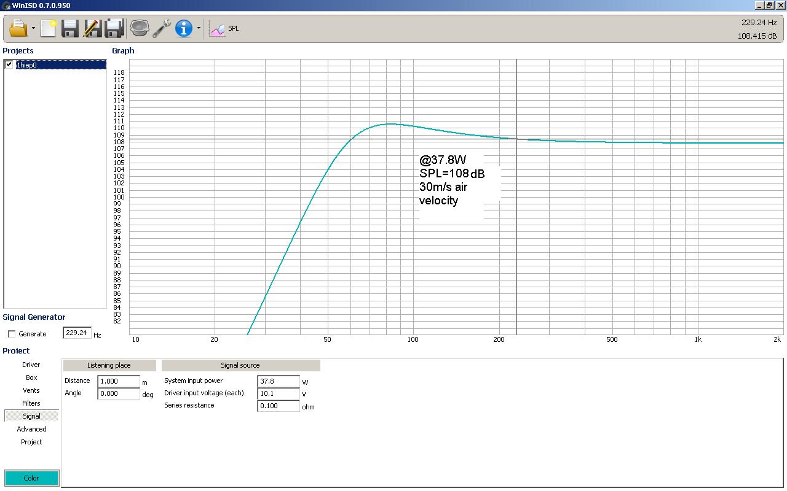
Task: Click the Angle input field
Action: [x=119, y=394]
